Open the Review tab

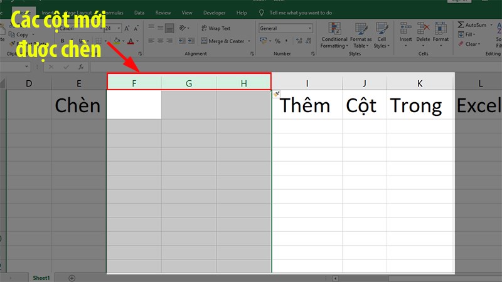(163, 13)
